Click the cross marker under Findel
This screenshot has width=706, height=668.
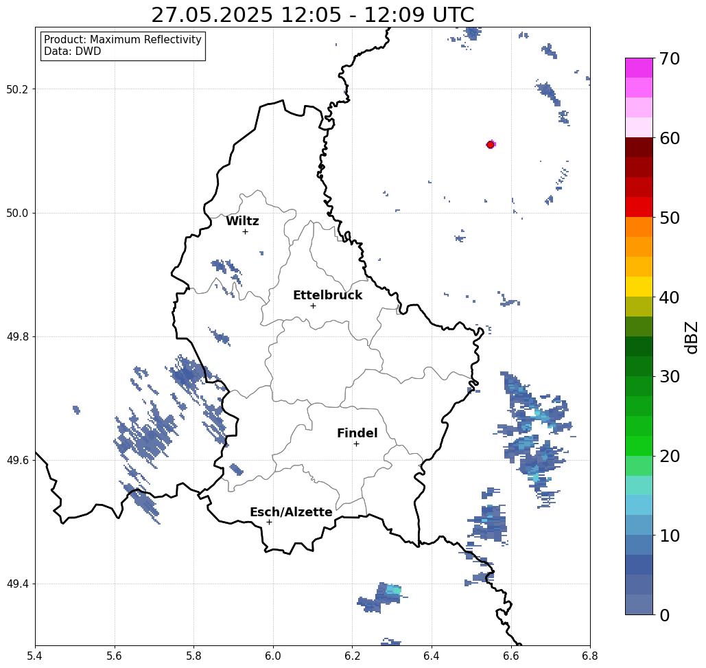pos(356,444)
